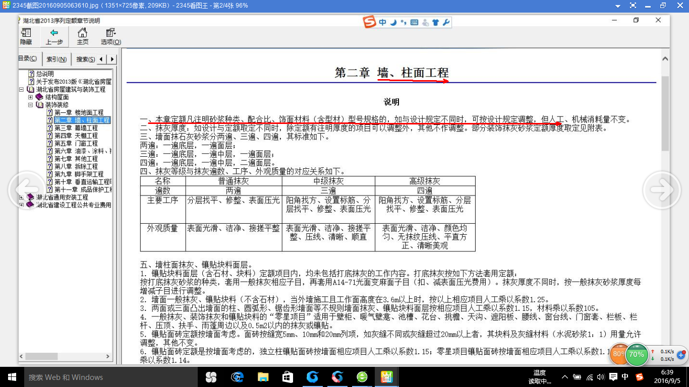
Task: Toggle fullscreen view in 2345看图王
Action: coord(633,6)
